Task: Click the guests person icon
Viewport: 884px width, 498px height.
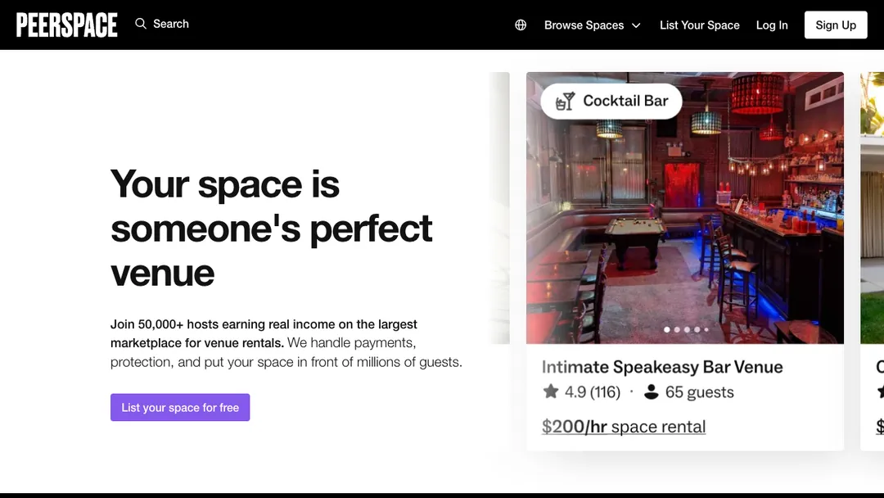Action: [x=652, y=392]
